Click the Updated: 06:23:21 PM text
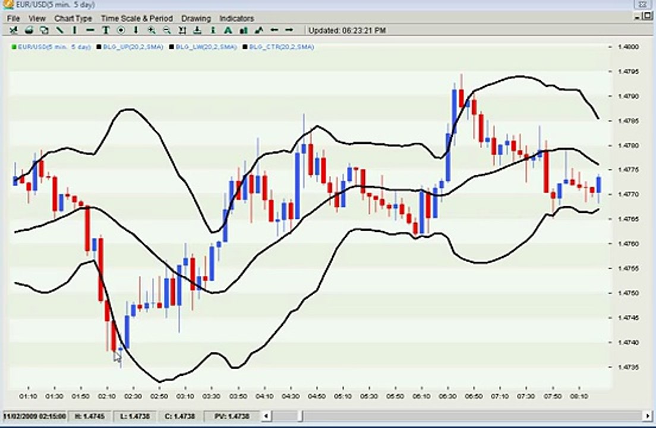Image resolution: width=656 pixels, height=428 pixels. 347,30
